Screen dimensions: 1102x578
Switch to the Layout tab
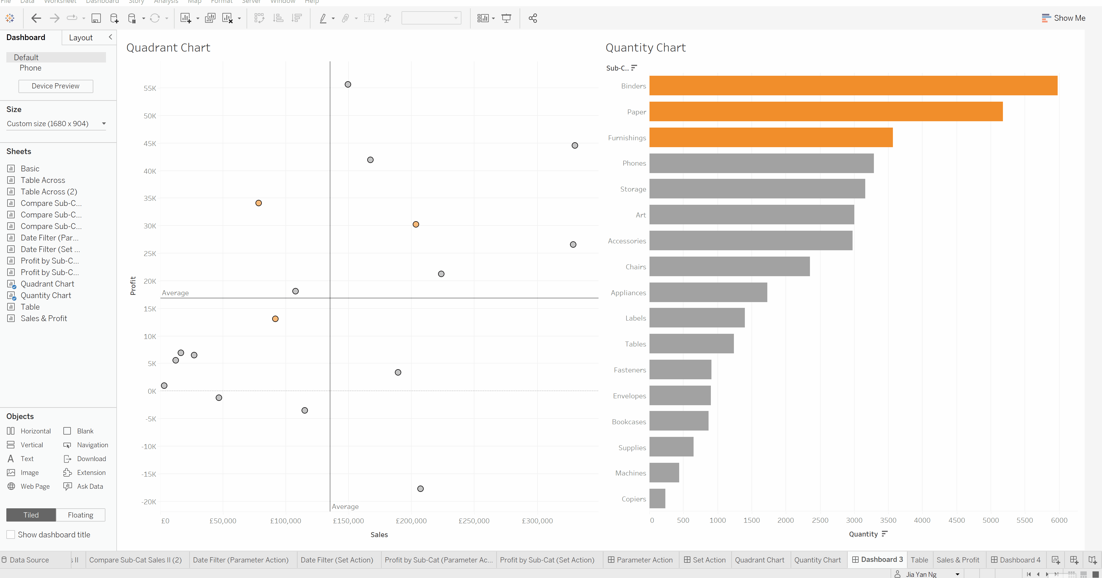(80, 38)
